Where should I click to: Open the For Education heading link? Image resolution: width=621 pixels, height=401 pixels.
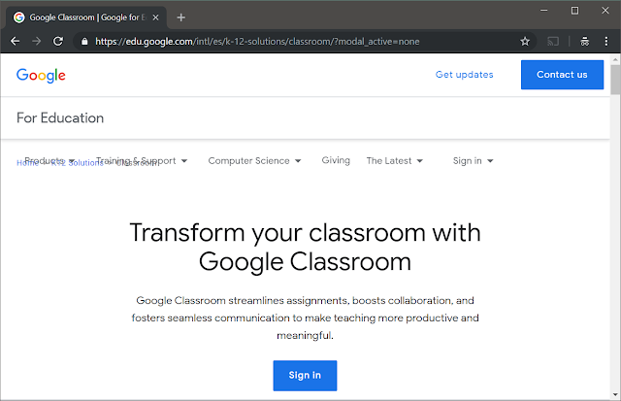(60, 118)
